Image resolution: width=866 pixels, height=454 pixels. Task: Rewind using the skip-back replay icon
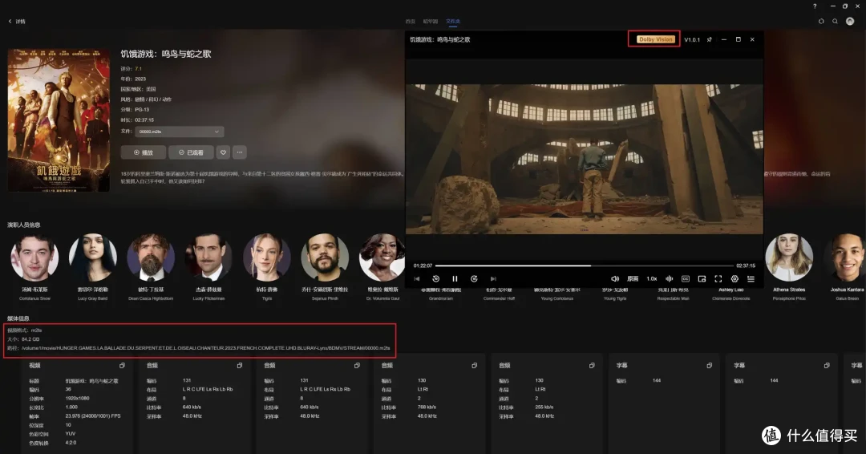(435, 279)
